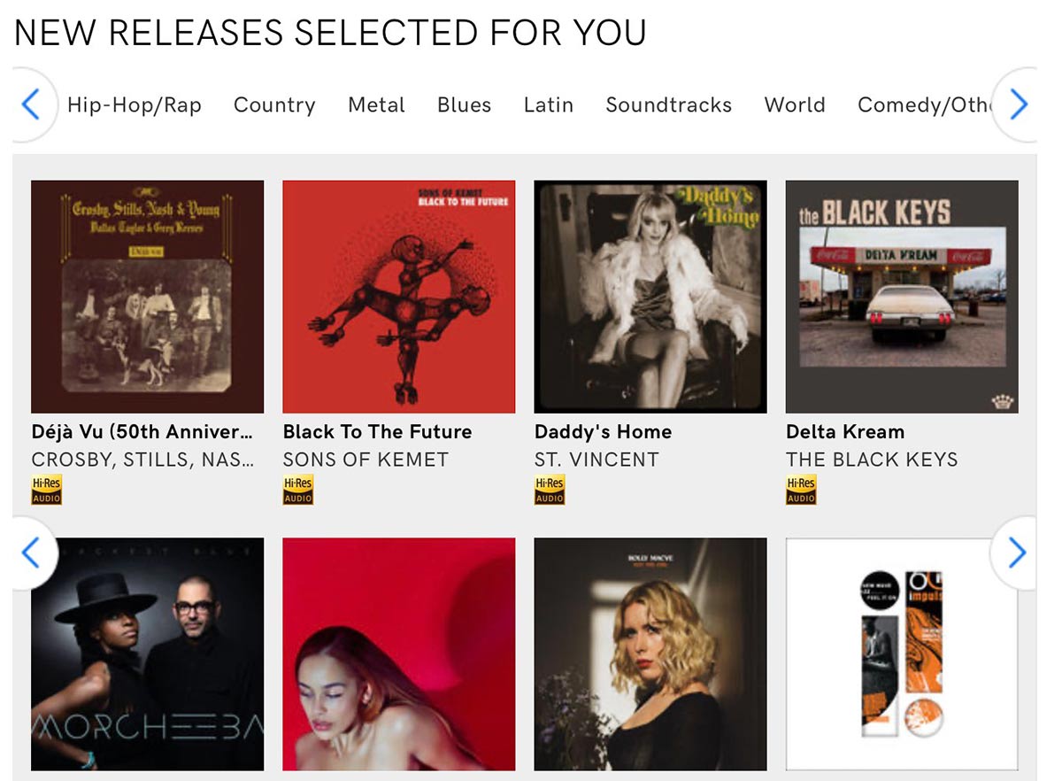Image resolution: width=1062 pixels, height=781 pixels.
Task: Click the Morcheeba album cover thumbnail
Action: click(147, 653)
